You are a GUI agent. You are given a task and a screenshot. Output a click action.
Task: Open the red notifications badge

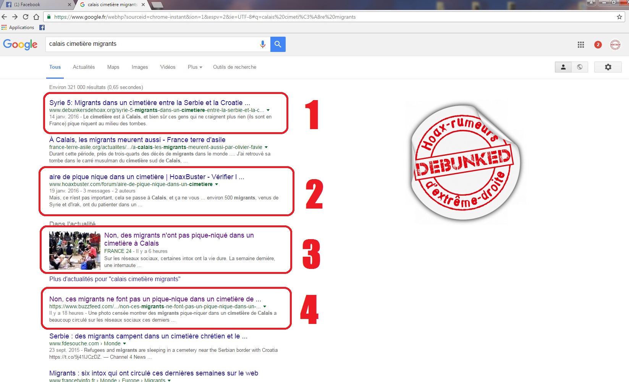(x=598, y=45)
